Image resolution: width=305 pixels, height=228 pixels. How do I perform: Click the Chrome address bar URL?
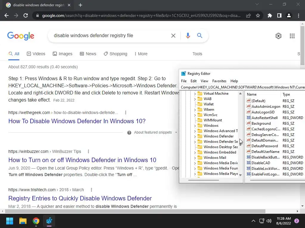[x=141, y=15]
